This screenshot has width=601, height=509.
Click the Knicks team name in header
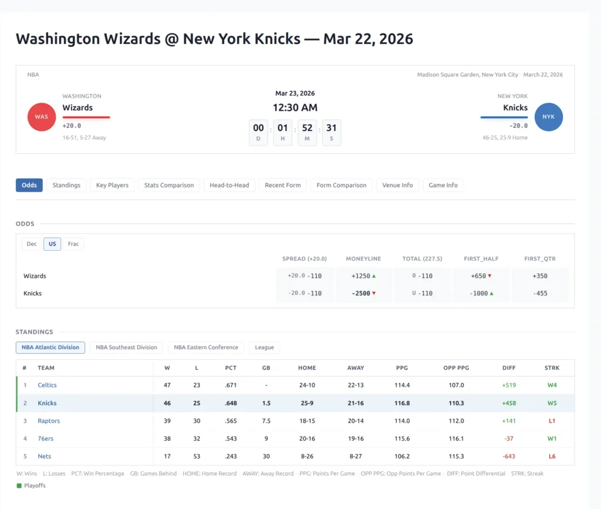pyautogui.click(x=515, y=107)
